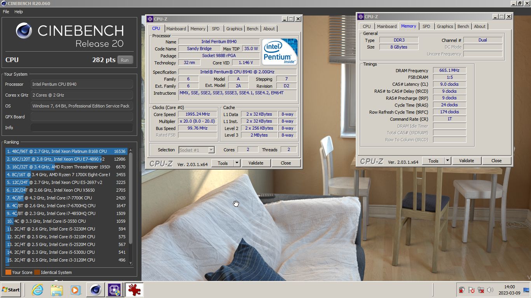Open Bench tab in CPU-Z Memory window

(463, 26)
